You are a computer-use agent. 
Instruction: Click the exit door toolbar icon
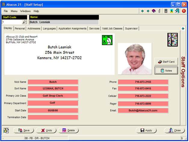point(177,11)
